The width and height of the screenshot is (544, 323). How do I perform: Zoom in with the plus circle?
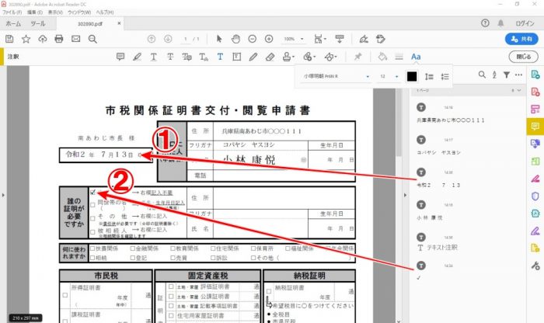pos(269,39)
